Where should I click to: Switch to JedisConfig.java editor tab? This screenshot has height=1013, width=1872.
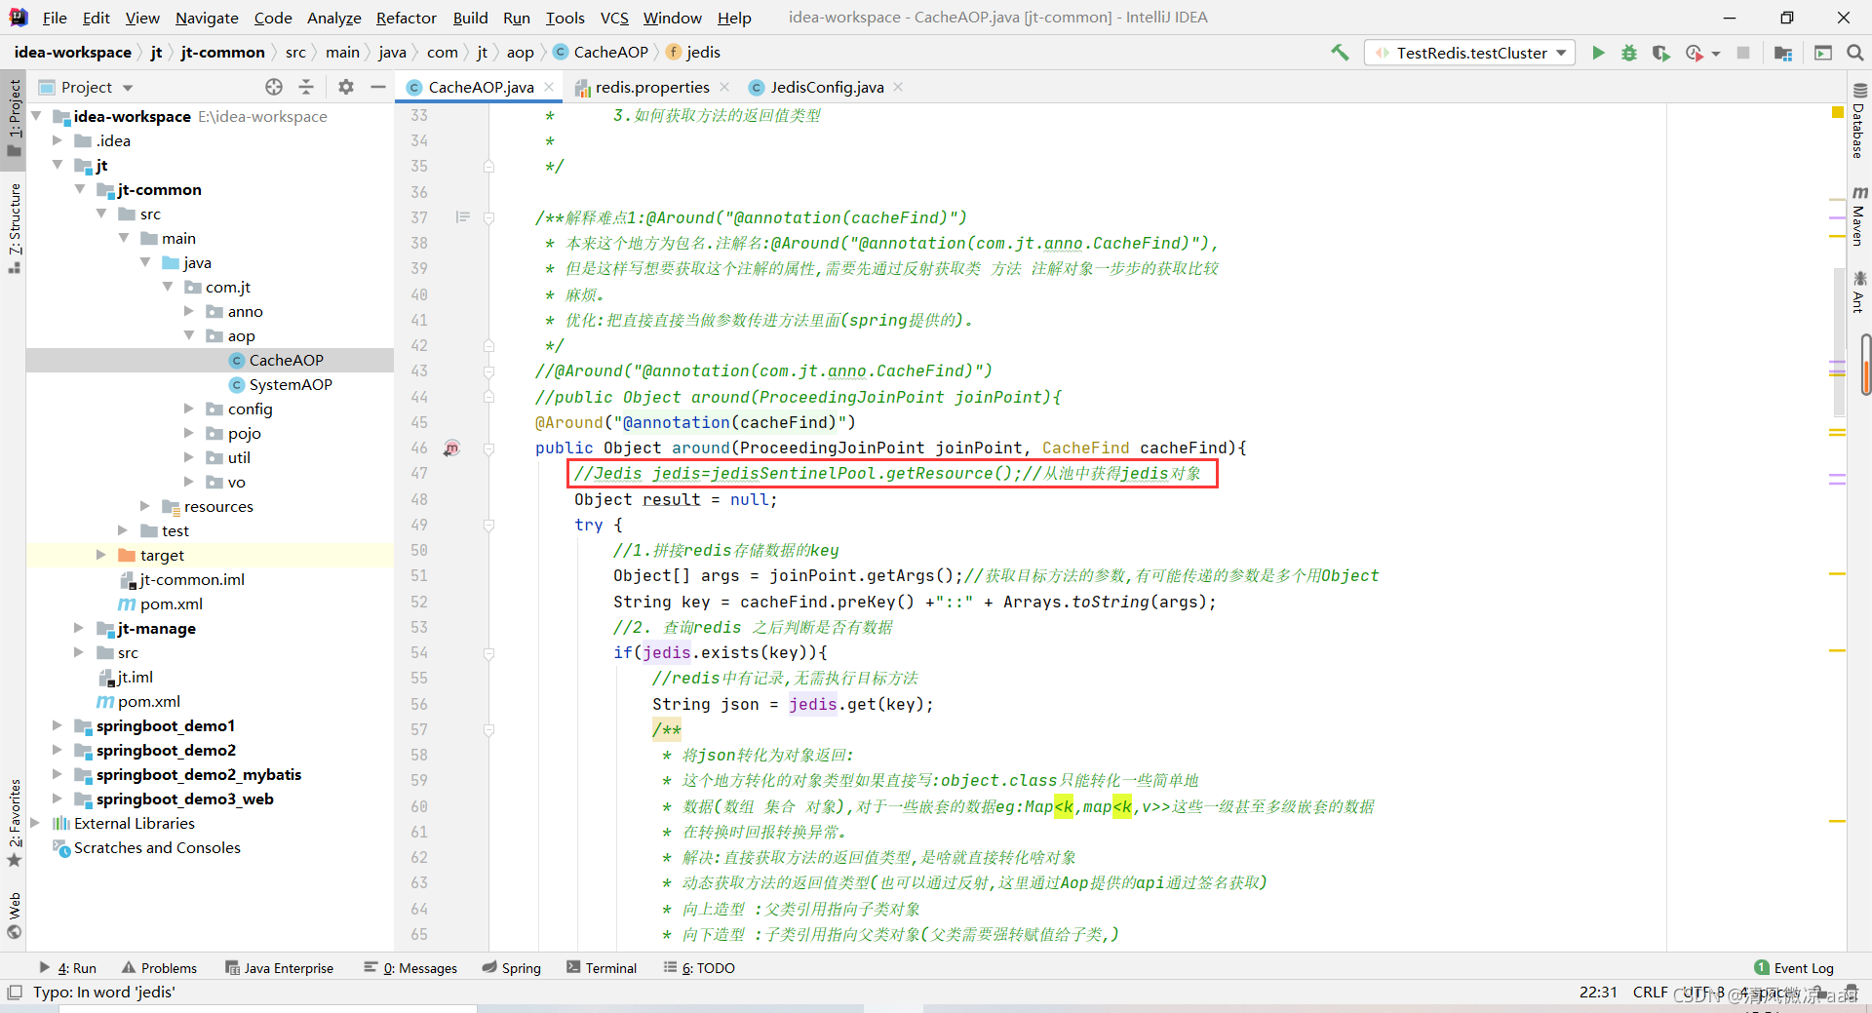tap(826, 87)
